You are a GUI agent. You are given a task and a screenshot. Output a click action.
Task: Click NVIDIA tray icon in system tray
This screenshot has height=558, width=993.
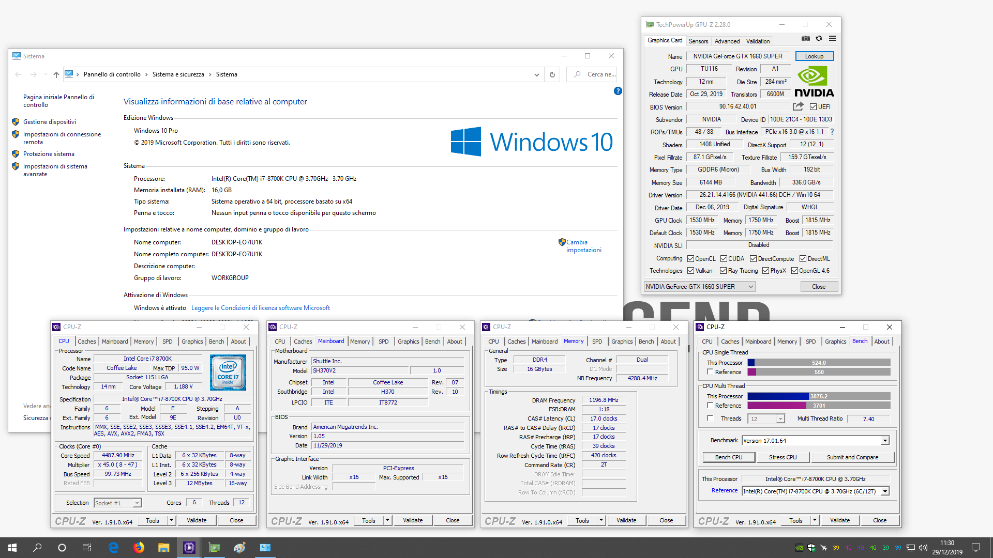[x=799, y=548]
